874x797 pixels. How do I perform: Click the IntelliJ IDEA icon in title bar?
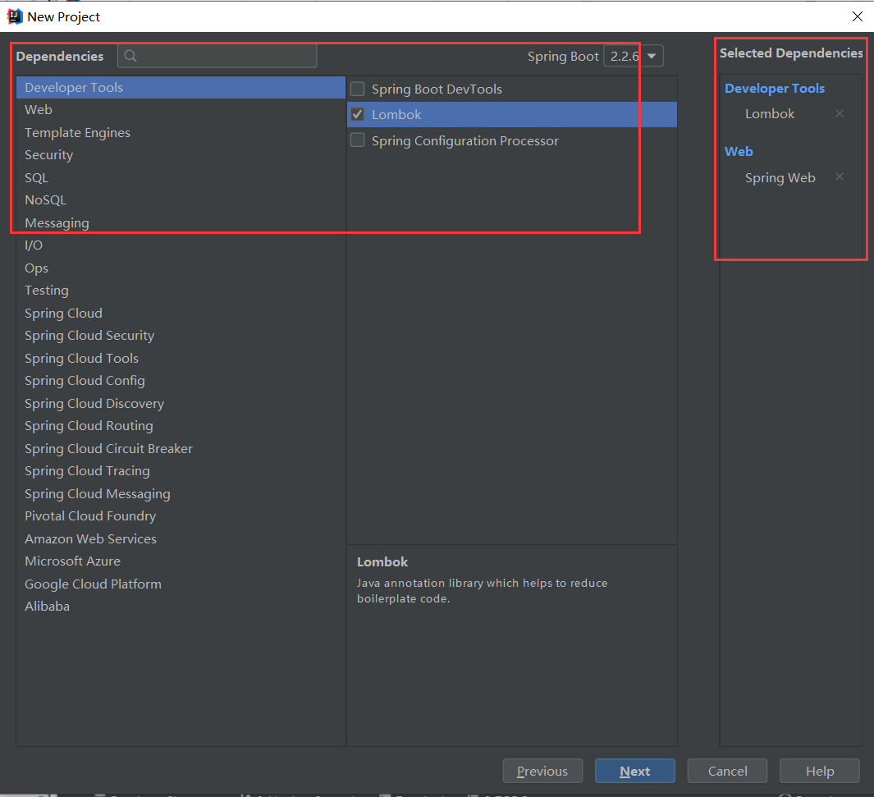click(15, 16)
